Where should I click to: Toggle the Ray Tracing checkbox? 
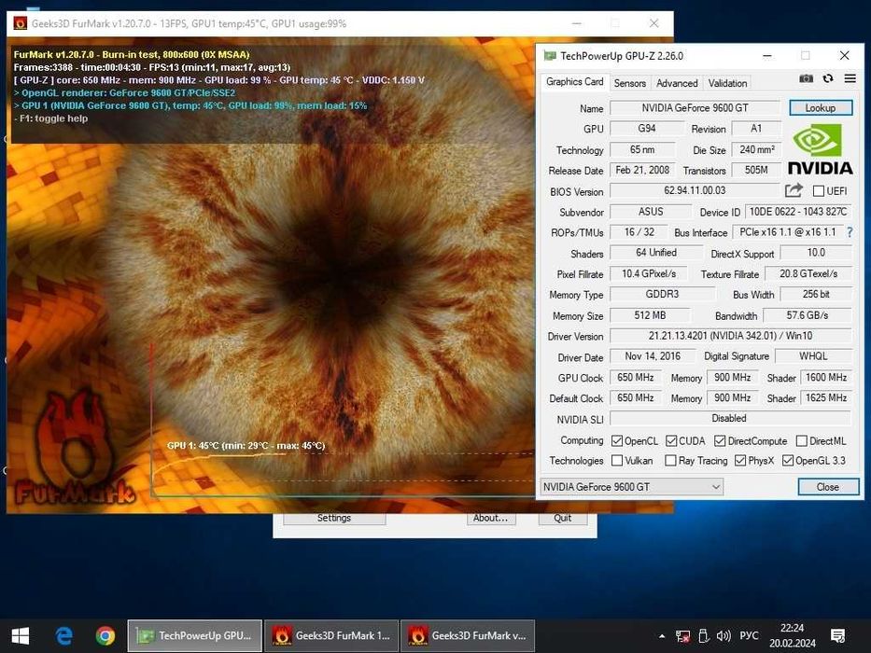coord(670,461)
